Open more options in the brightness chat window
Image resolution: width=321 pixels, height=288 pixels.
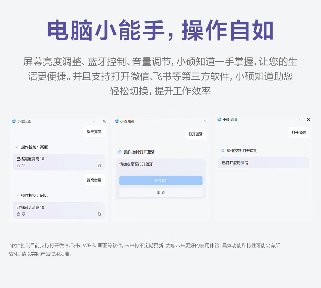95,121
